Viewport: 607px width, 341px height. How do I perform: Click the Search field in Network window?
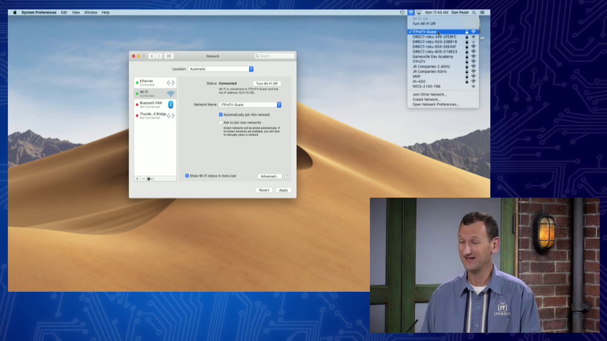point(274,56)
